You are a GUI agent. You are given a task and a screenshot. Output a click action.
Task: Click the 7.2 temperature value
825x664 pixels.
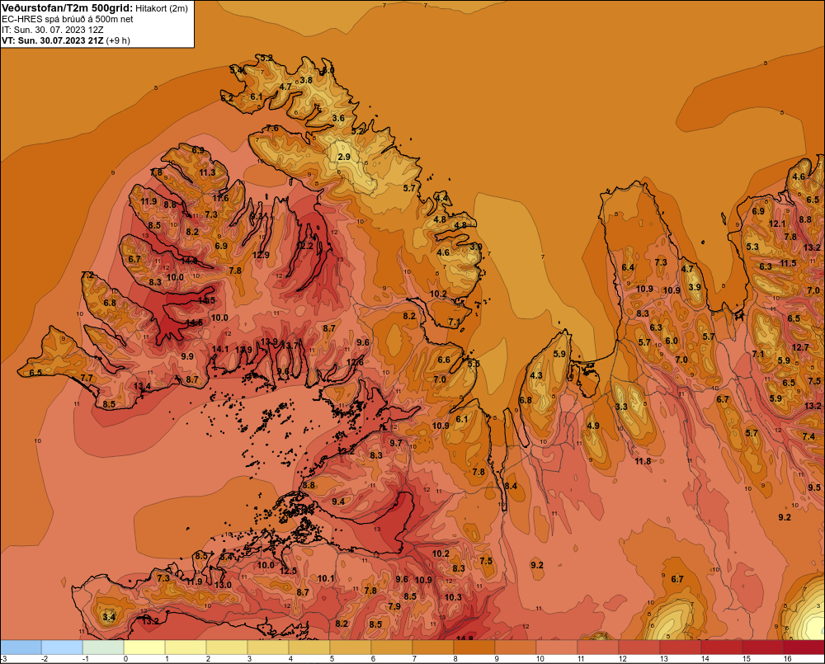tap(87, 275)
